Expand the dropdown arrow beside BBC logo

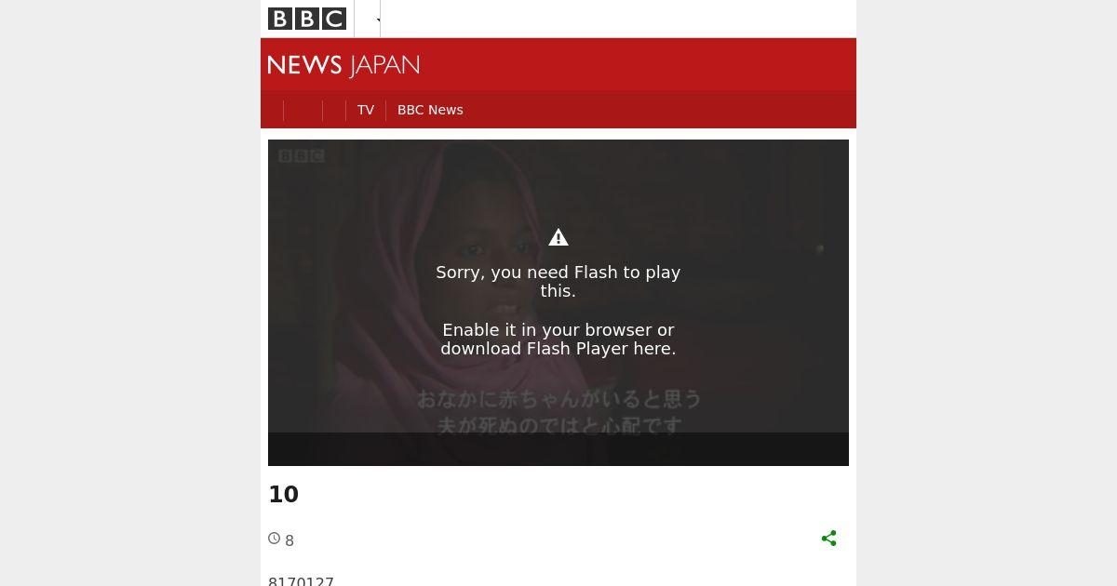(x=379, y=20)
